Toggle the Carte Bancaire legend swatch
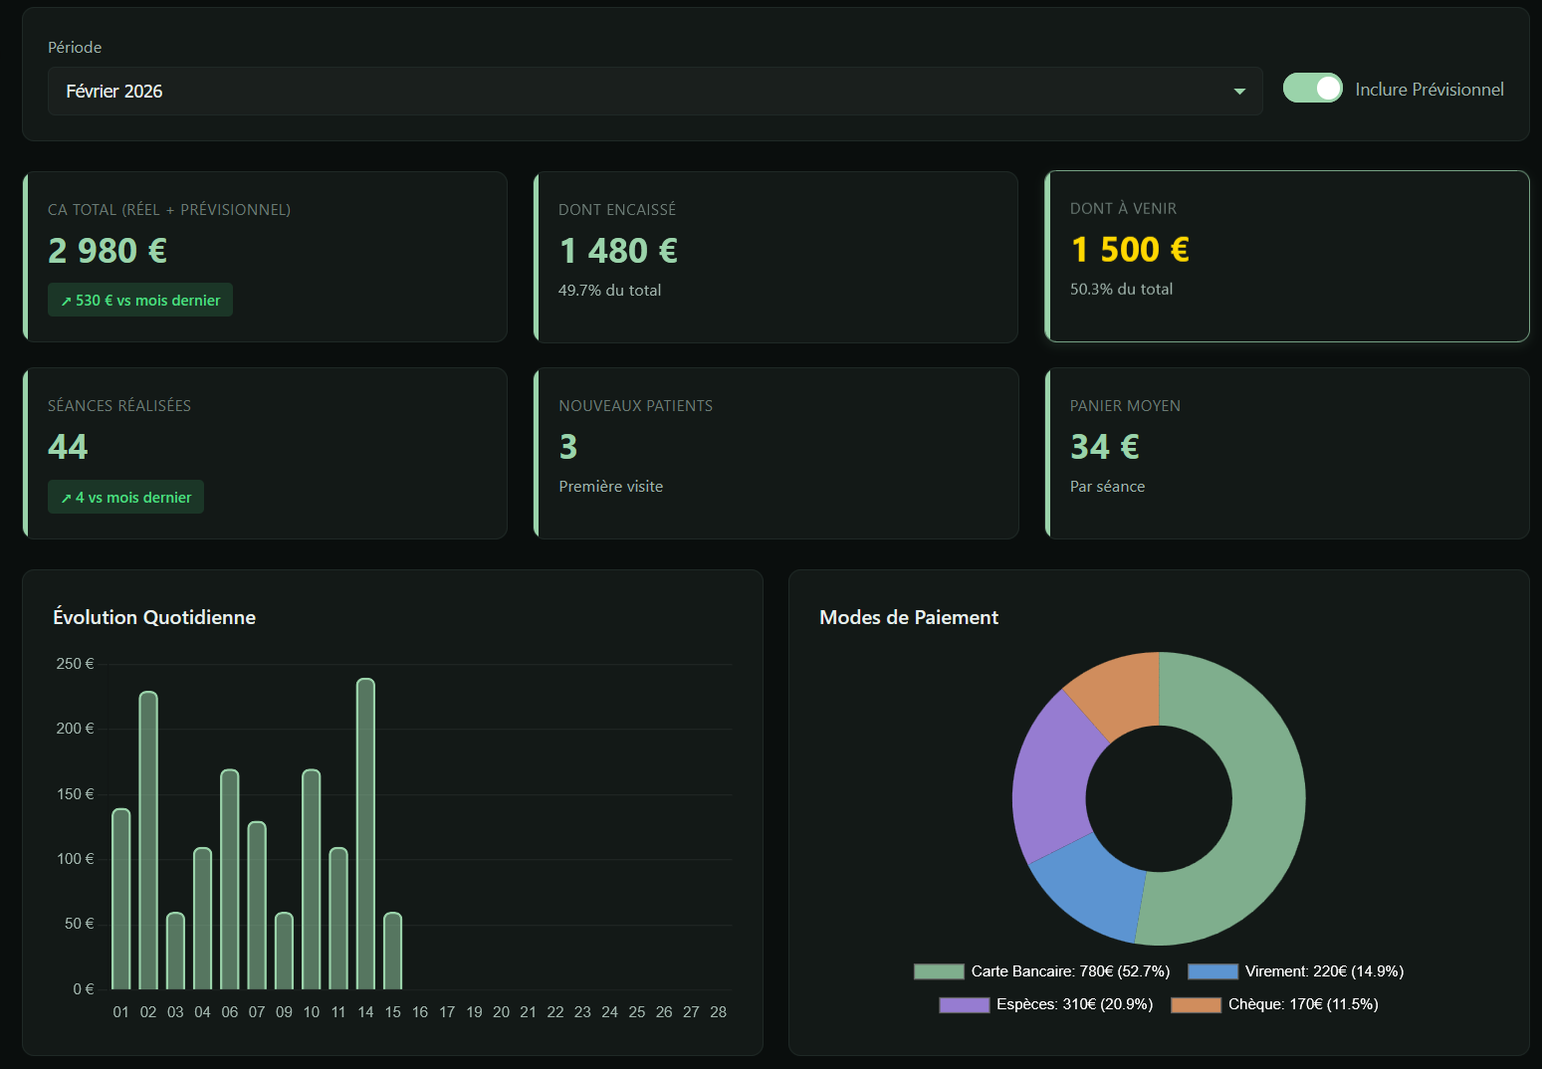1542x1069 pixels. pyautogui.click(x=939, y=971)
